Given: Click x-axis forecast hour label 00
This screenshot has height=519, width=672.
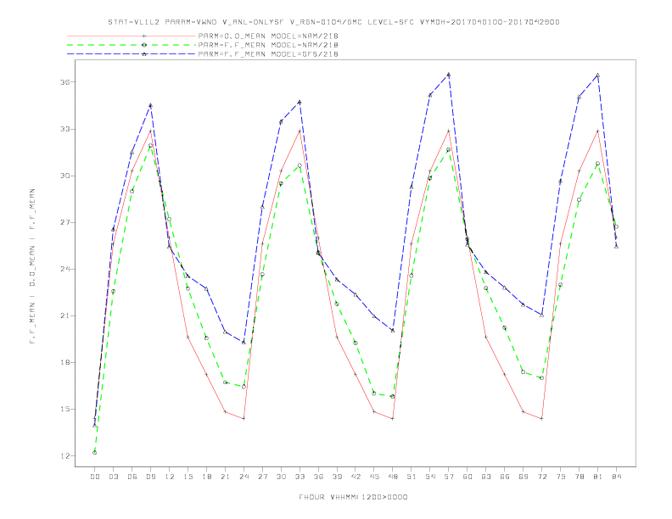Looking at the screenshot, I should tap(95, 477).
